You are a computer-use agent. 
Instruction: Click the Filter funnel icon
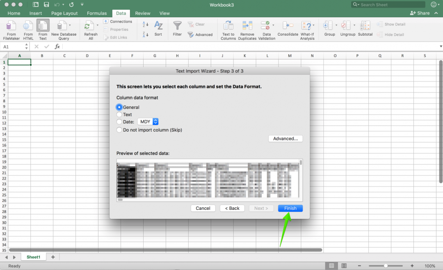(177, 26)
